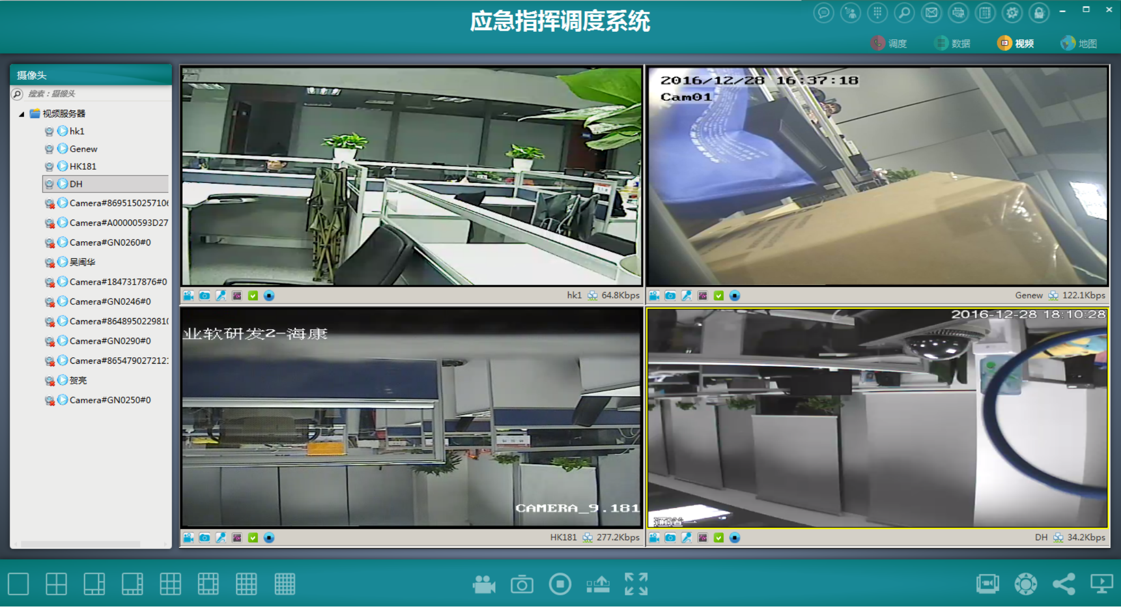
Task: Select the single-pane video layout
Action: (18, 584)
